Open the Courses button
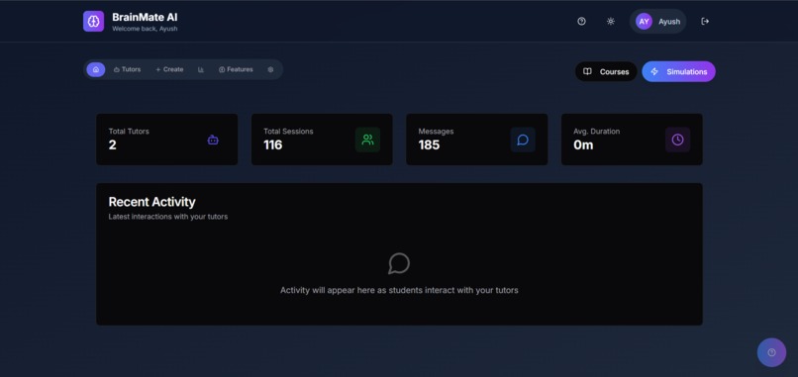Viewport: 798px width, 377px height. coord(606,71)
